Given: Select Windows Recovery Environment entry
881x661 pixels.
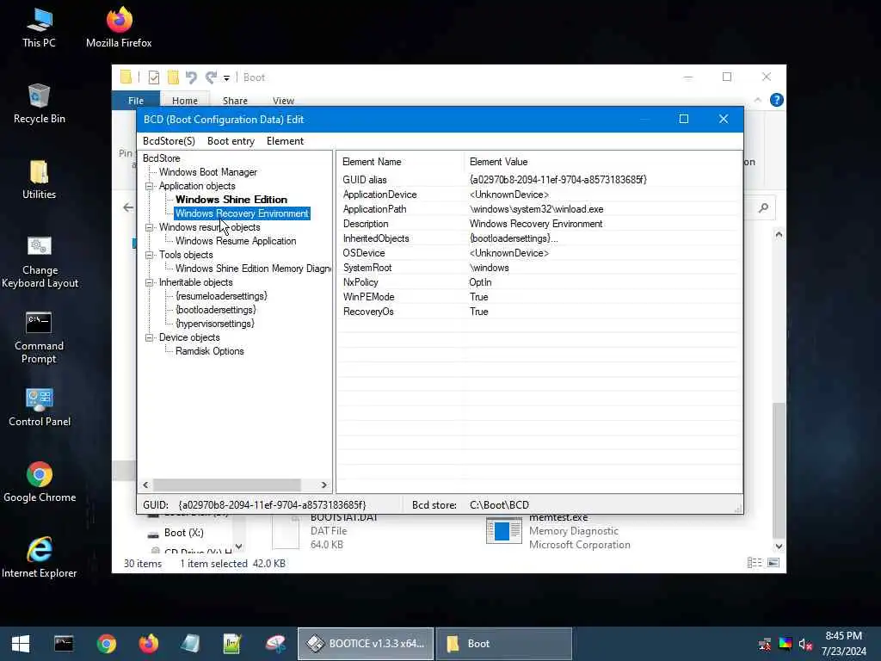Looking at the screenshot, I should [x=242, y=213].
